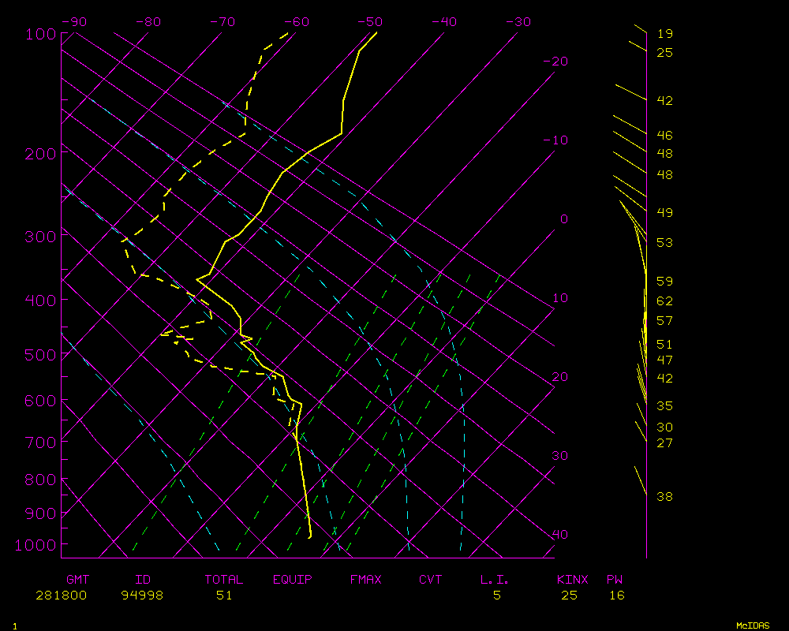
Task: Click the wind speed value 19
Action: point(664,34)
